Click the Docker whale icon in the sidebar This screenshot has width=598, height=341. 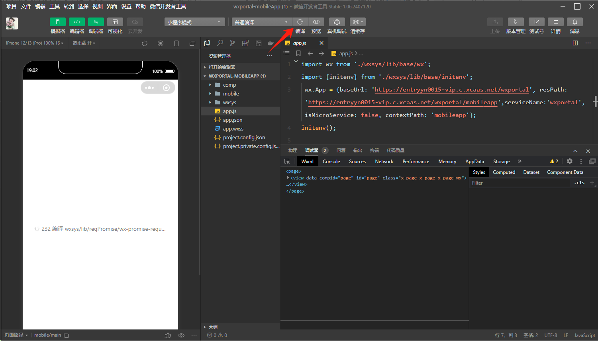tap(271, 43)
